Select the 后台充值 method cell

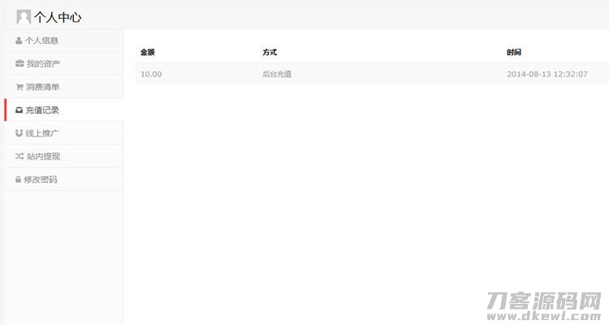click(277, 74)
